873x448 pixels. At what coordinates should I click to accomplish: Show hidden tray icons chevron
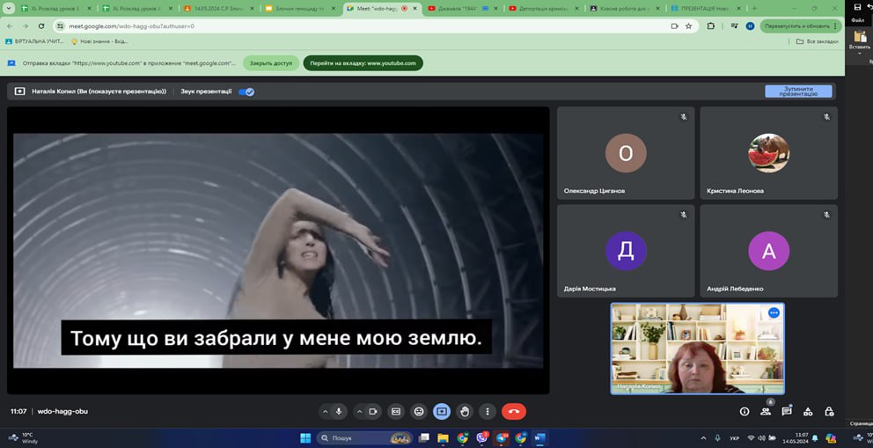pyautogui.click(x=703, y=438)
